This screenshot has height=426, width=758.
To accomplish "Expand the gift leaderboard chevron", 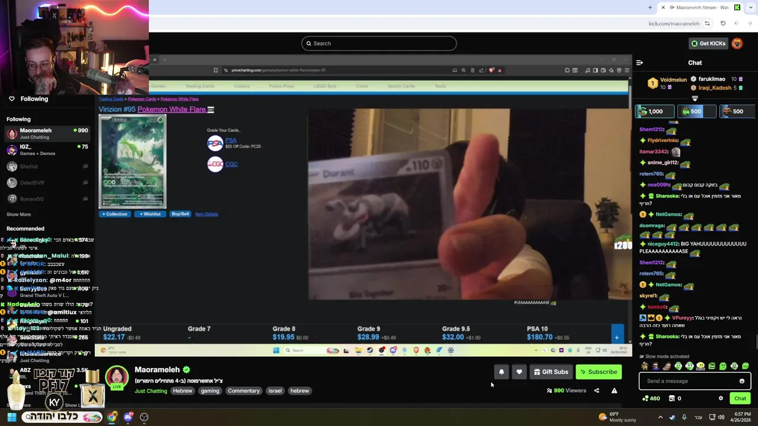I will (695, 98).
